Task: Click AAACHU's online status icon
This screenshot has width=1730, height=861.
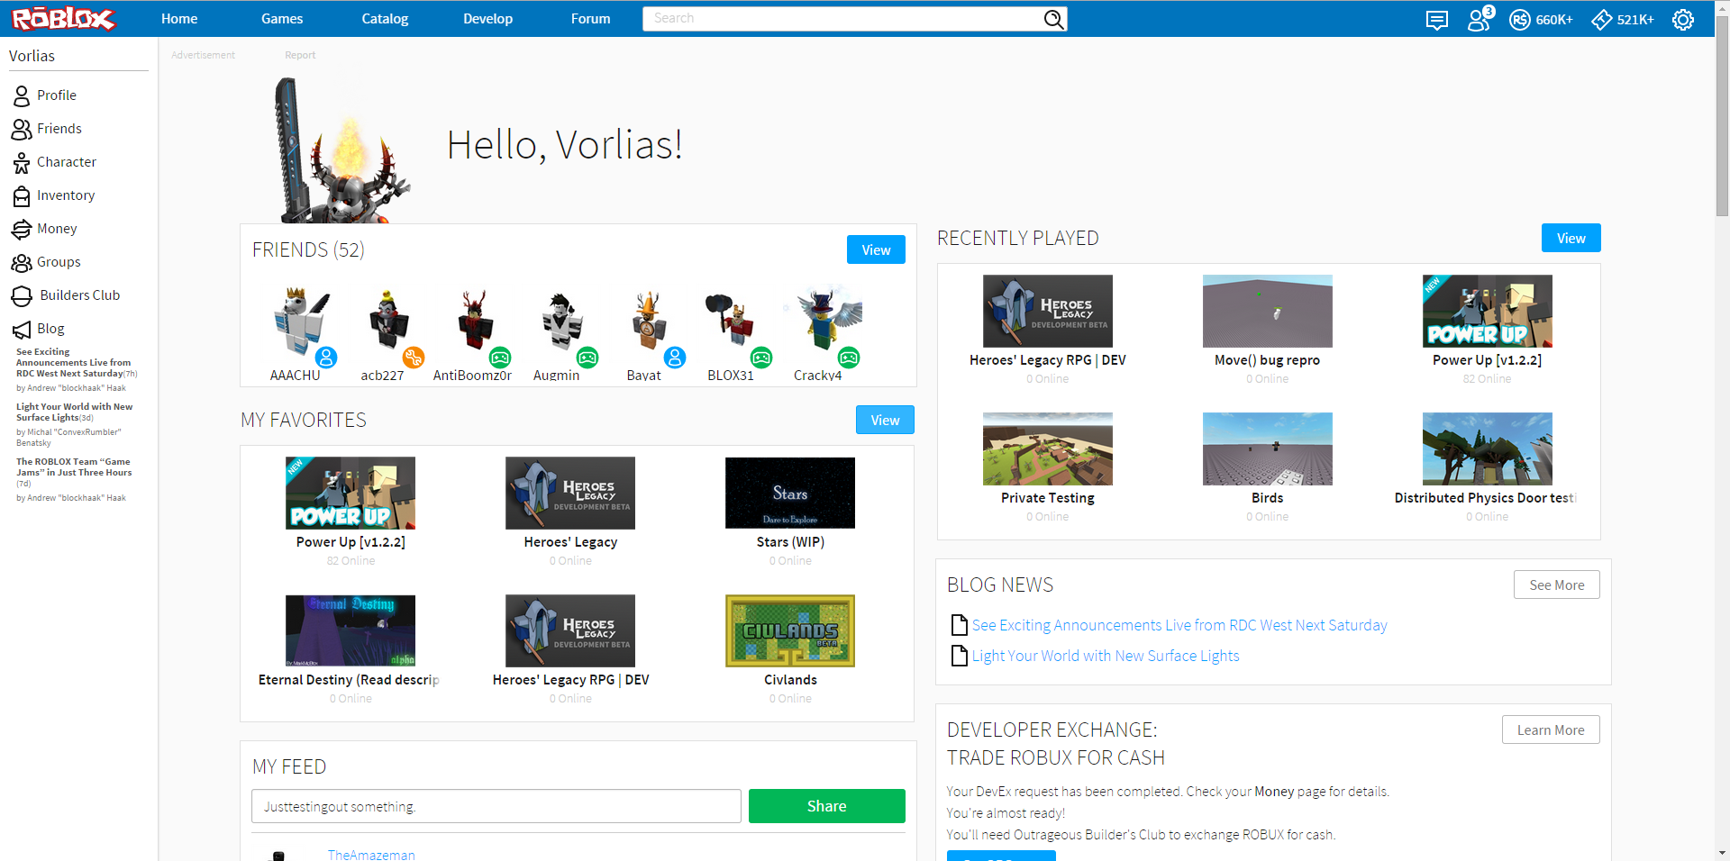Action: 326,358
